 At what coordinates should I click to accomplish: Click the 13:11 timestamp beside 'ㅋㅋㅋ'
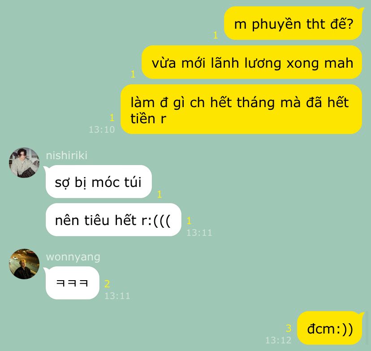click(x=117, y=296)
